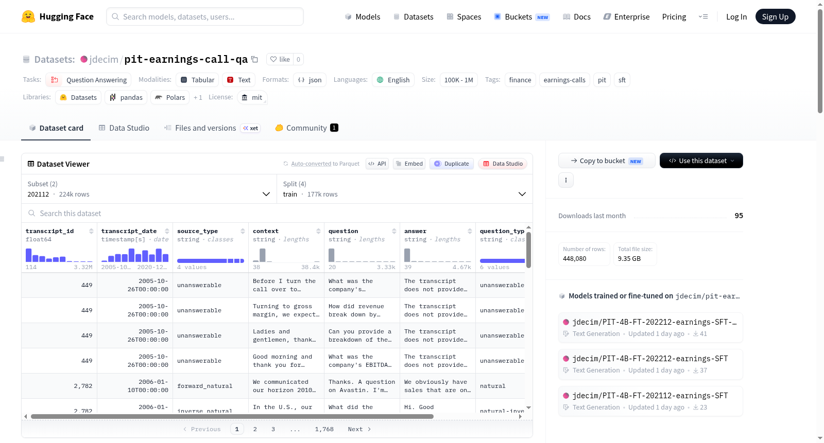Click the jdecim author avatar icon

pyautogui.click(x=84, y=59)
